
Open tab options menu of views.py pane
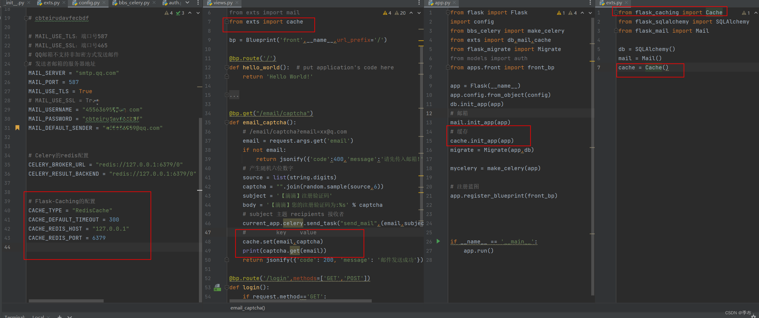click(419, 3)
